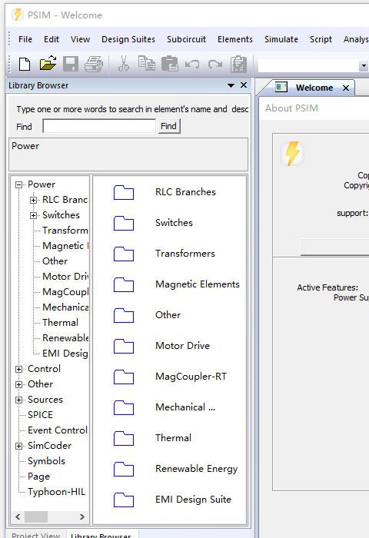Open the Edit menu
The height and width of the screenshot is (538, 369).
click(x=52, y=39)
